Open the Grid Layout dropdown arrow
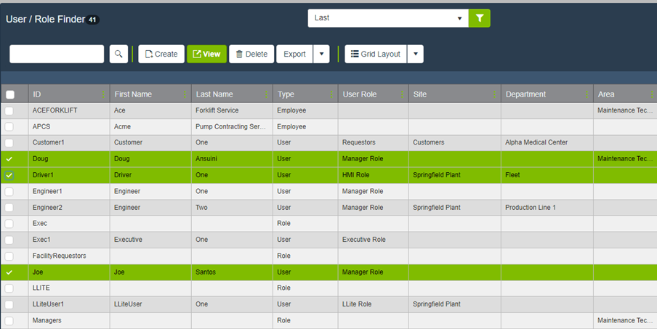Image resolution: width=657 pixels, height=329 pixels. (415, 54)
